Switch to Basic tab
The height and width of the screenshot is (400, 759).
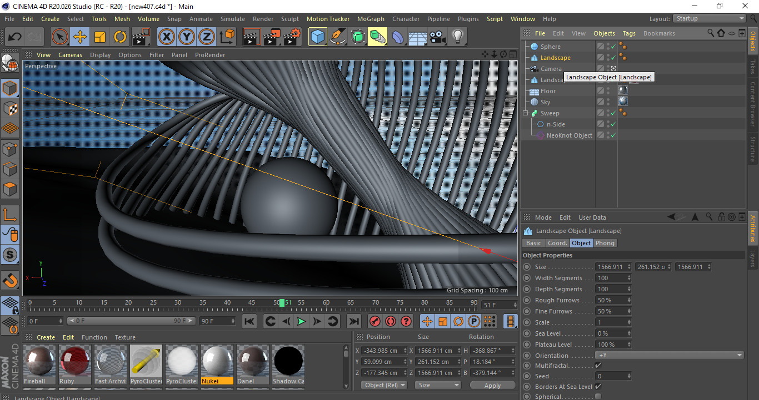(x=533, y=243)
